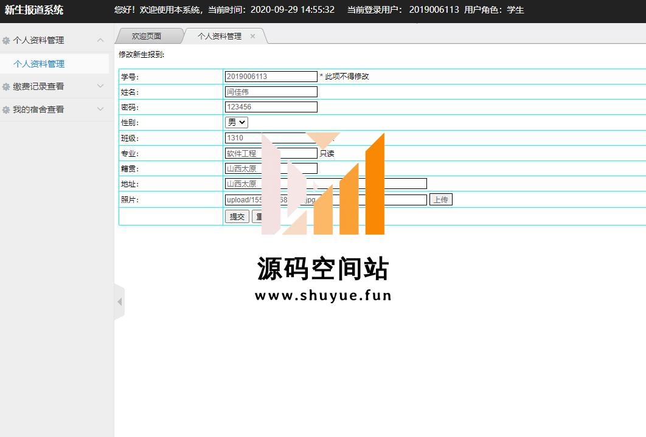
Task: Open 个人资料管理 sub-item in the sidebar
Action: pos(39,64)
